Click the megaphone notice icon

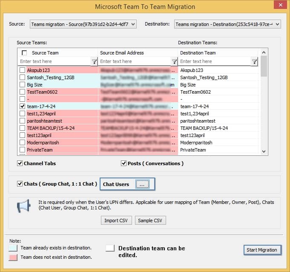24,206
